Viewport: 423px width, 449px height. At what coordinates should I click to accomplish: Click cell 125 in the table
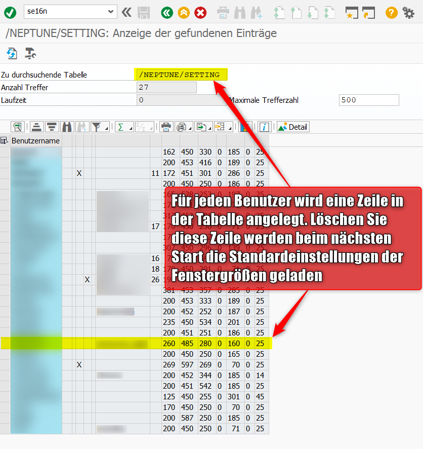[x=171, y=396]
